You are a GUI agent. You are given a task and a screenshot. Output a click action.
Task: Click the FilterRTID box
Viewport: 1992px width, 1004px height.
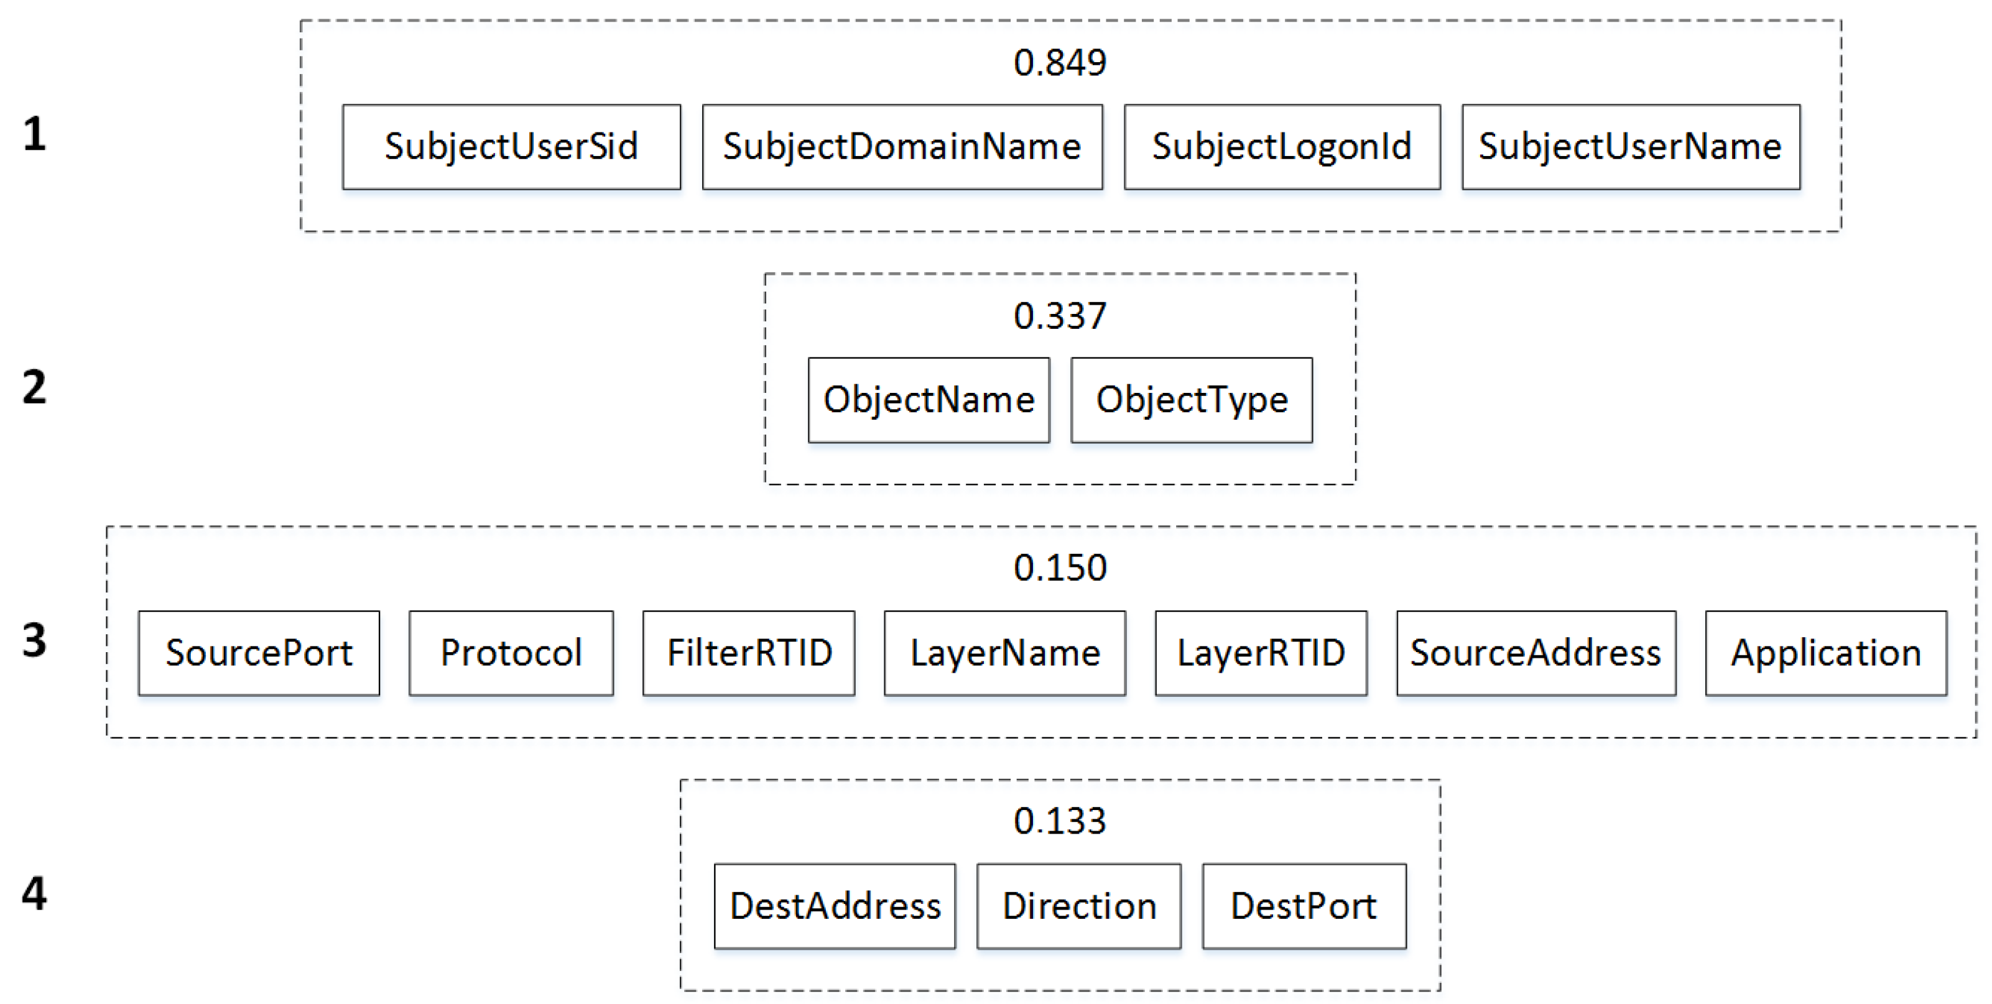[x=749, y=653]
